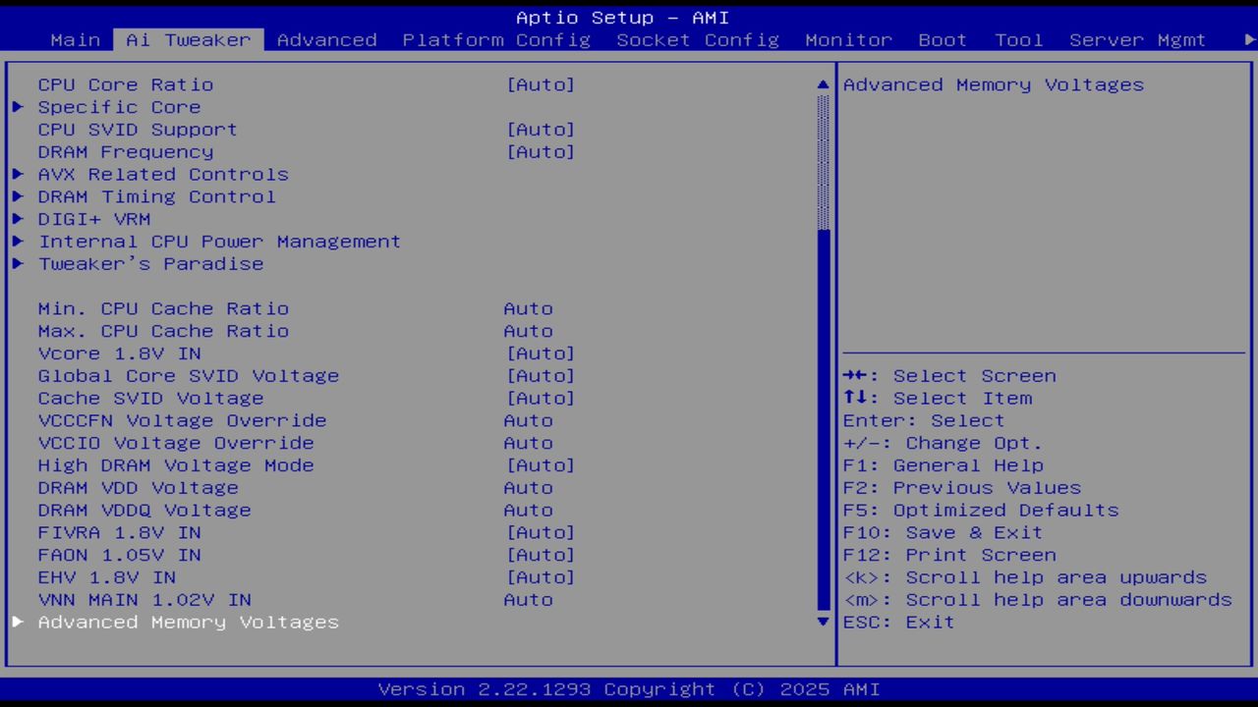Switch to the Advanced tab
Screen dimensions: 1258x707
(327, 40)
